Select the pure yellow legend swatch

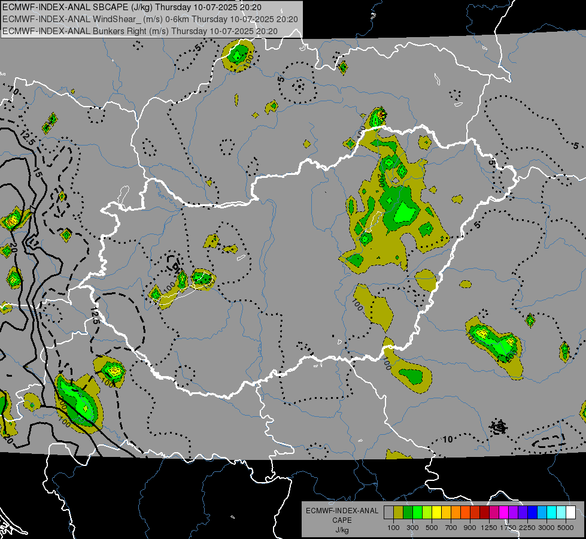click(x=436, y=513)
